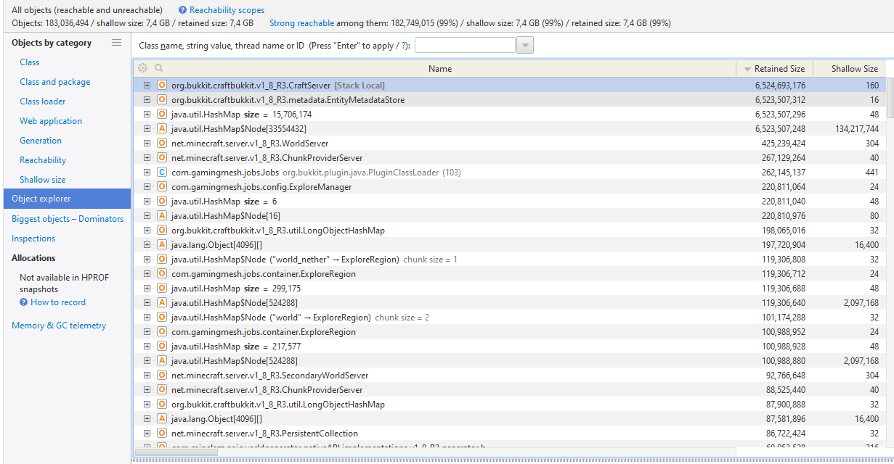Open the Inspections section

pyautogui.click(x=33, y=238)
